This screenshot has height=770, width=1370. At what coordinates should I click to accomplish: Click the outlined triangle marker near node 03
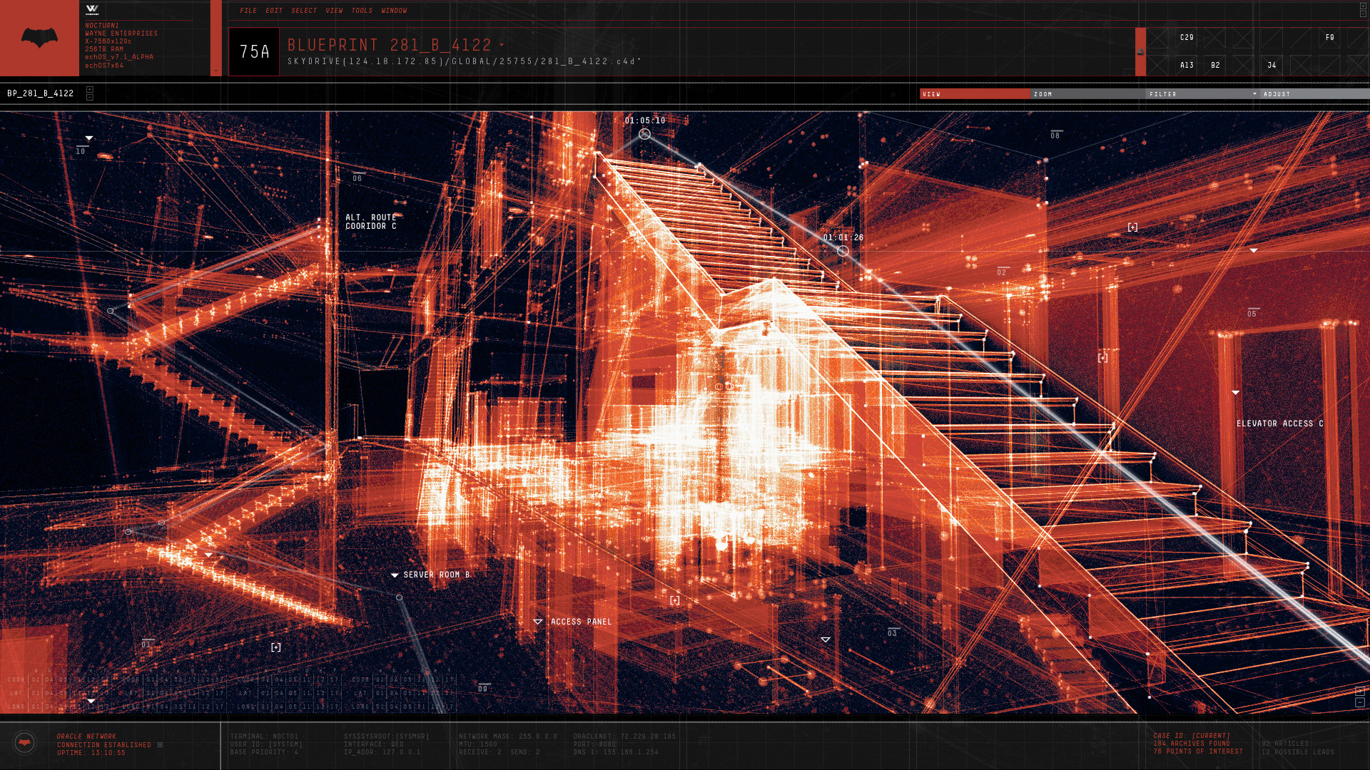[826, 640]
